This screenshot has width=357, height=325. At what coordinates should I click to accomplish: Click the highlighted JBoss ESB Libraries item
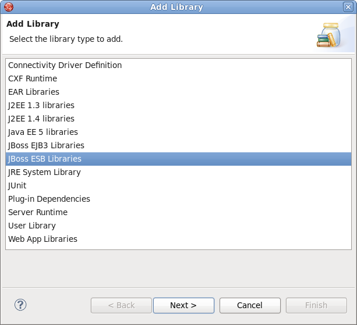45,159
